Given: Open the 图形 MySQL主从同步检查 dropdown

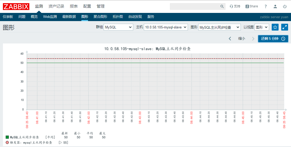Looking at the screenshot, I should (x=220, y=27).
